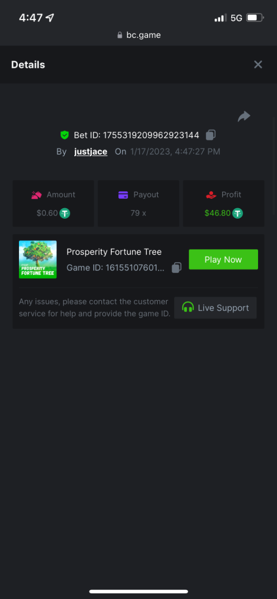Tap the headset icon on Live Support
The image size is (277, 599).
[x=188, y=307]
